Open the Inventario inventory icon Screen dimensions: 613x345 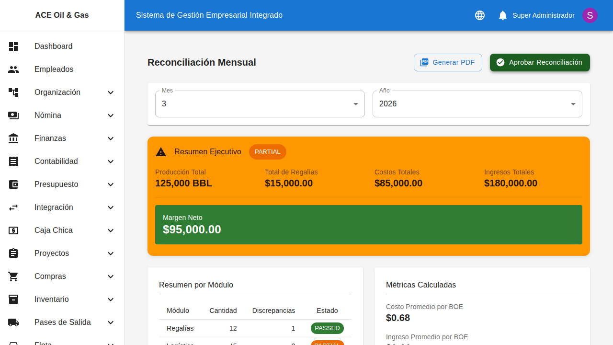coord(13,299)
